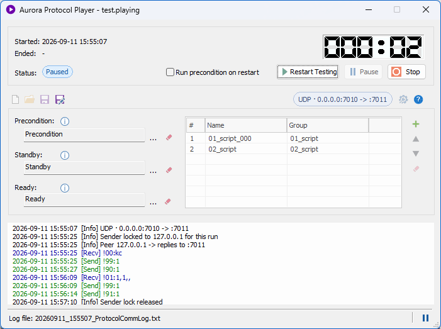Click the Aurora app icon in title bar
This screenshot has width=441, height=329.
(11, 9)
